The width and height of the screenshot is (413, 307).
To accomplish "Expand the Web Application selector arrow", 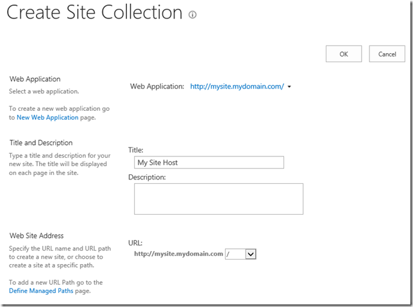I will [290, 87].
